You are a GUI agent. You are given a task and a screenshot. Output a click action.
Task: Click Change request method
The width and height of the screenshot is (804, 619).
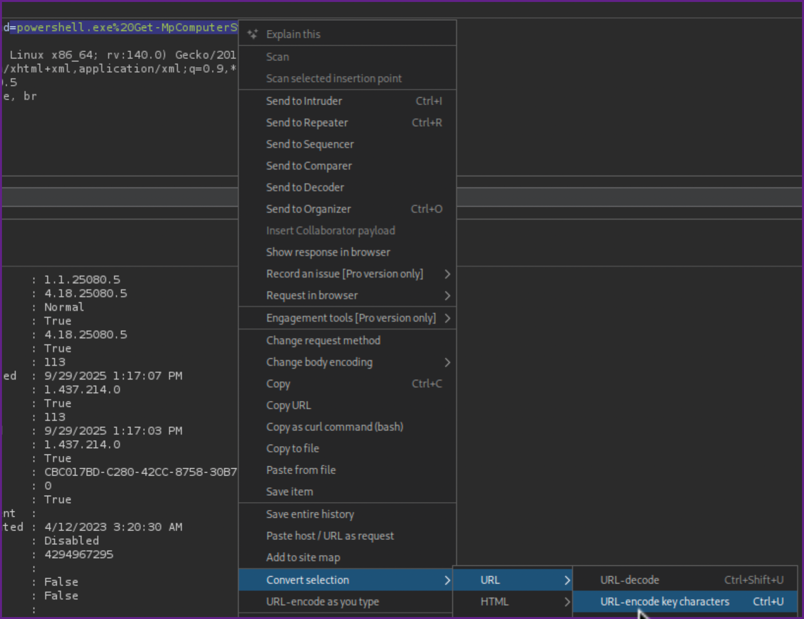323,341
